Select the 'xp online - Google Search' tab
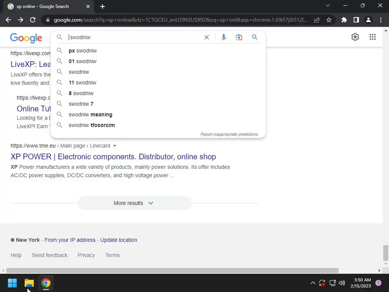The image size is (389, 292). coord(48,6)
